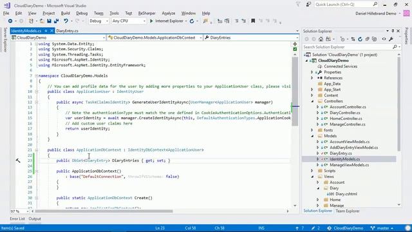Click the browser Refresh toolbar icon
This screenshot has width=412, height=232.
pos(192,21)
